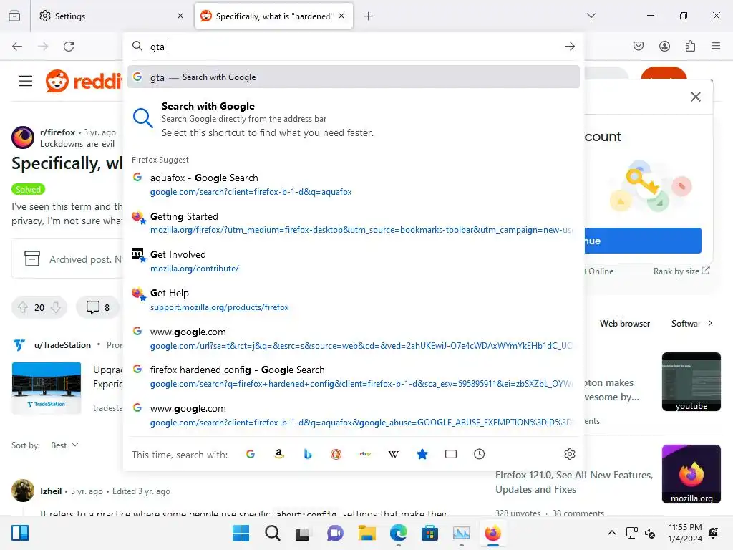Image resolution: width=733 pixels, height=550 pixels.
Task: Close the Reddit tab
Action: click(x=341, y=16)
